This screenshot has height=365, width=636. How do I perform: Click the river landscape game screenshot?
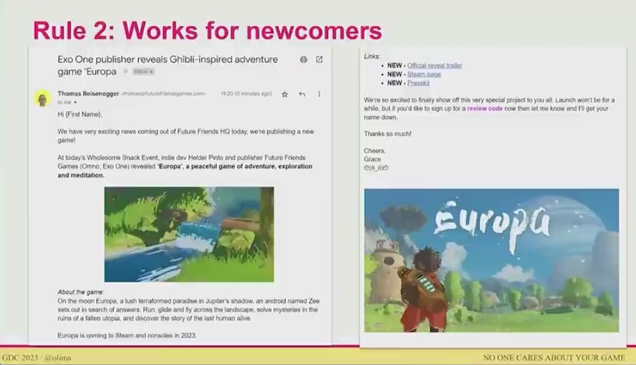tap(189, 234)
